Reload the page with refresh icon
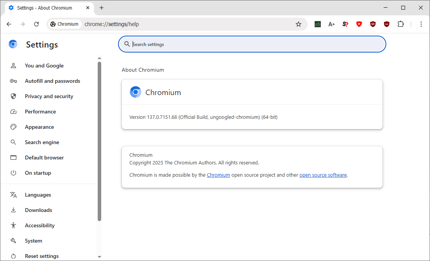Image resolution: width=430 pixels, height=261 pixels. tap(36, 24)
